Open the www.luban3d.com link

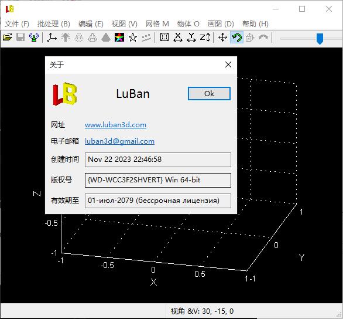(115, 125)
